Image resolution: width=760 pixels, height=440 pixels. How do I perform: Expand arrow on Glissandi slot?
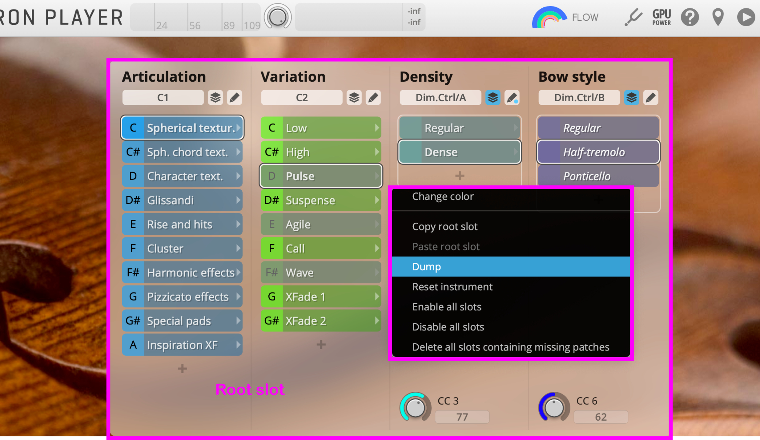[238, 200]
